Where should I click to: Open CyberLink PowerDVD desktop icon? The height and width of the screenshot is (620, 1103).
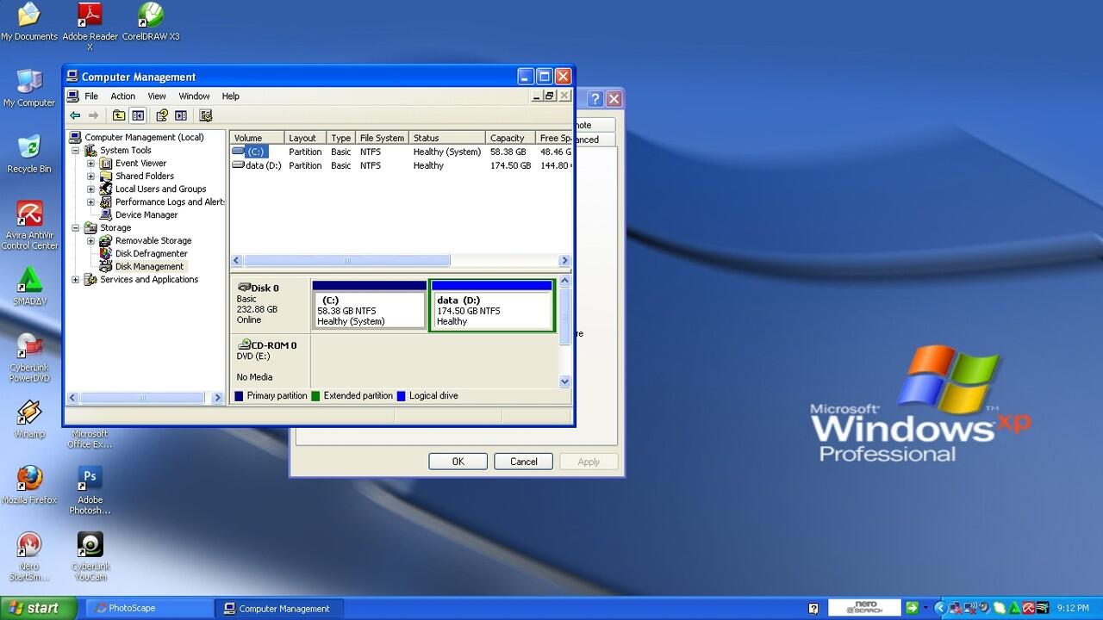click(x=29, y=358)
